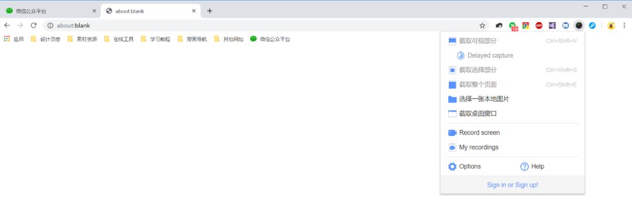Click the forward navigation arrow
The height and width of the screenshot is (224, 632).
pyautogui.click(x=20, y=25)
